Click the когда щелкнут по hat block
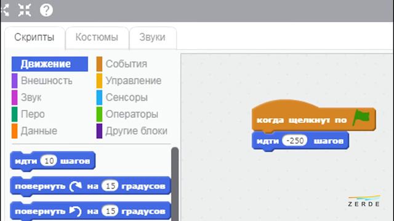394x221 pixels. pos(314,117)
